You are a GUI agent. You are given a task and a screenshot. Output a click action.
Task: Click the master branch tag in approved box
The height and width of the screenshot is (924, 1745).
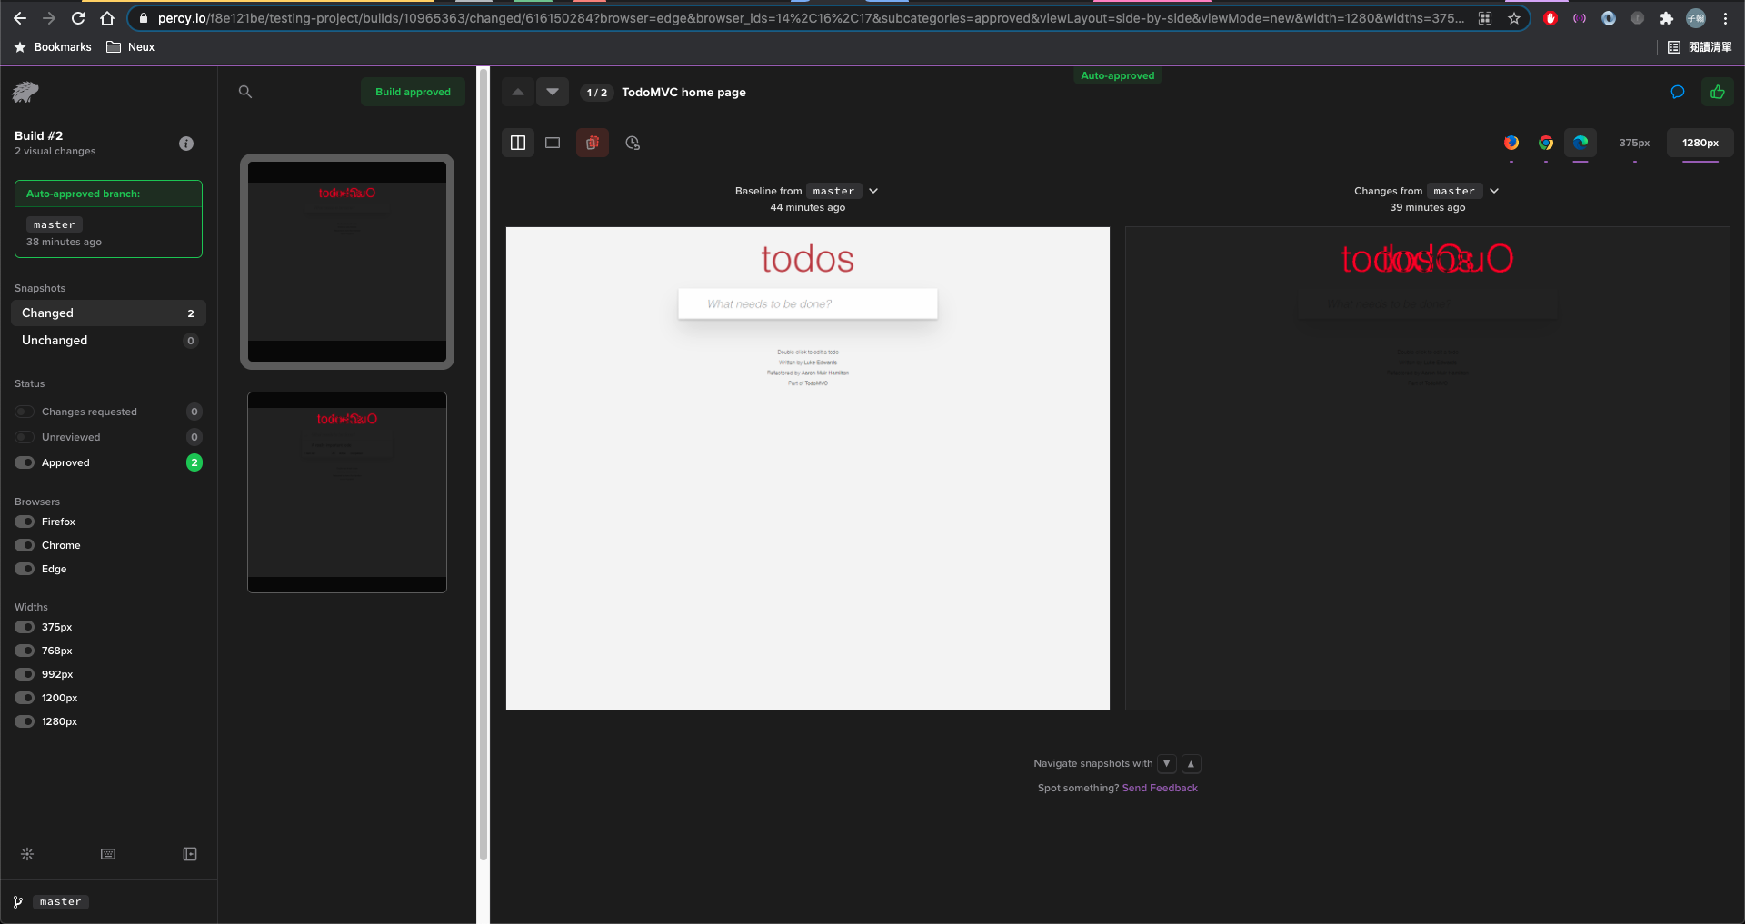tap(55, 224)
